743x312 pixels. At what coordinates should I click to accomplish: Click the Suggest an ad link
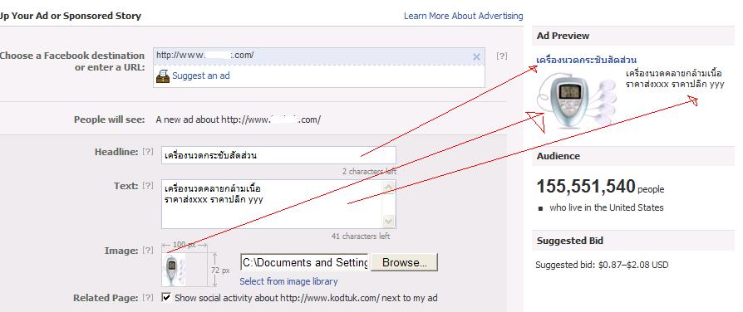(x=201, y=76)
